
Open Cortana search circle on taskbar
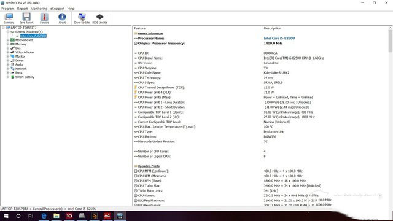click(18, 215)
